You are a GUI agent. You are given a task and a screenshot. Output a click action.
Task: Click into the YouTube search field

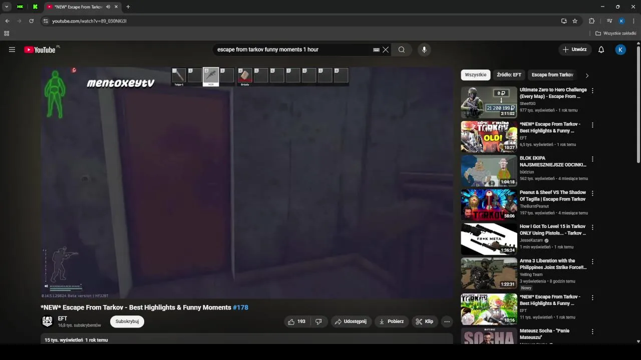[x=293, y=49]
